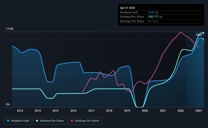Viewport: 208px width, 128px height.
Task: Click the 11.0% y-axis label
Action: tap(10, 29)
